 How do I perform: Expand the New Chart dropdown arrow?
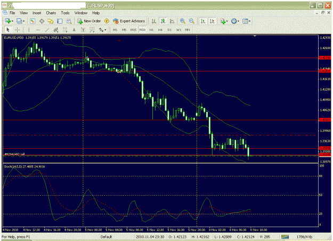[x=12, y=21]
